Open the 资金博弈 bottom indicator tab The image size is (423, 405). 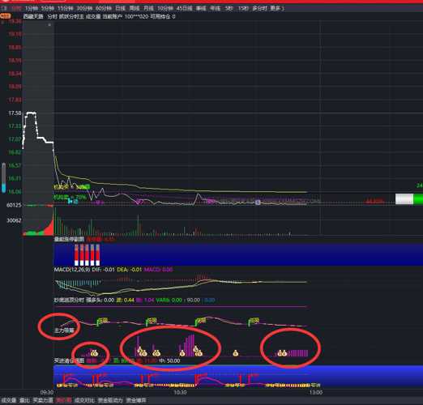(137, 400)
